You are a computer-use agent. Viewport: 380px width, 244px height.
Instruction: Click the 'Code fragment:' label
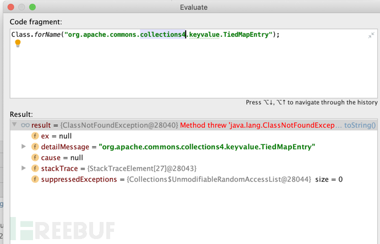(36, 22)
